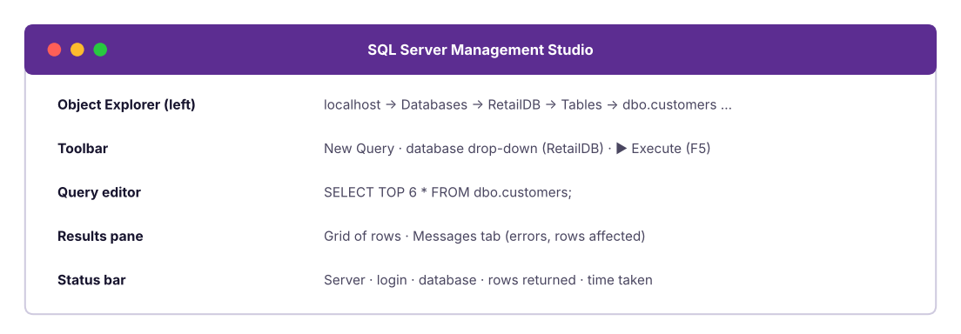961x334 pixels.
Task: Click the SQL Server Management Studio title
Action: 480,50
